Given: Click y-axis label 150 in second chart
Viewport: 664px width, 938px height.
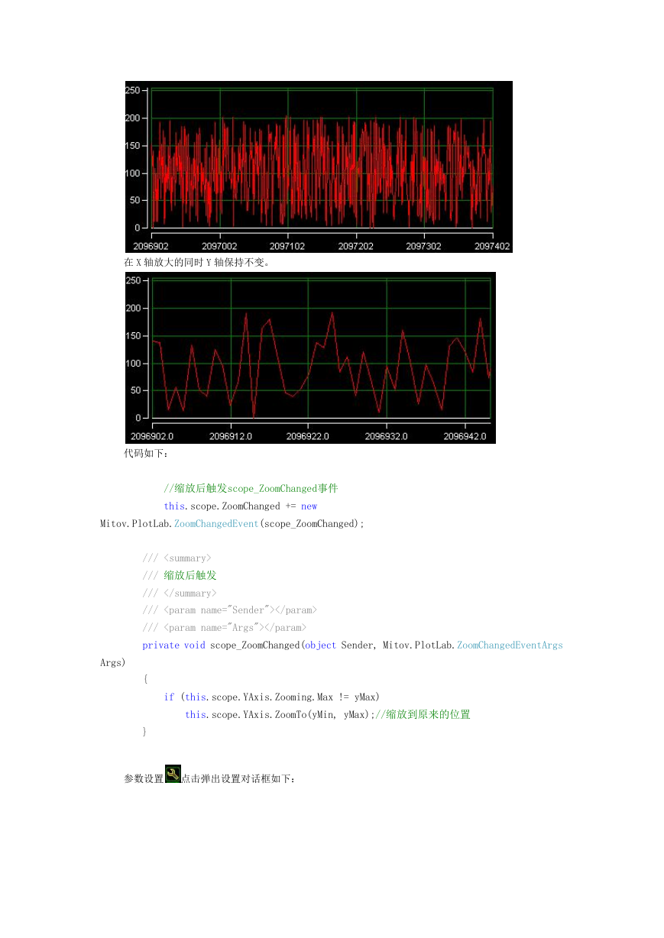Looking at the screenshot, I should [x=132, y=336].
